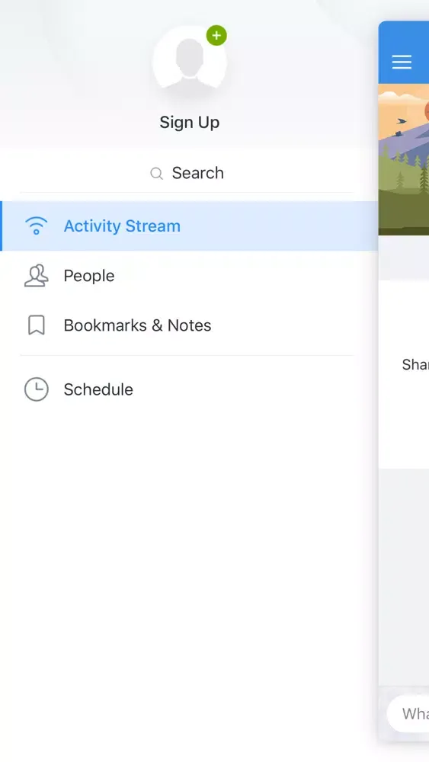Screen dimensions: 429x762
Task: Open Bookmarks & Notes
Action: 189,325
